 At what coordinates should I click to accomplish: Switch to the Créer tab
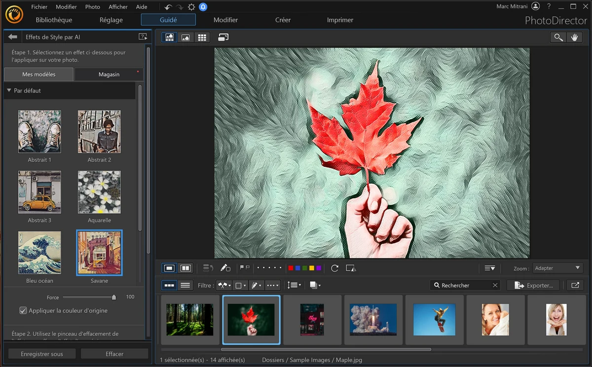pos(283,20)
